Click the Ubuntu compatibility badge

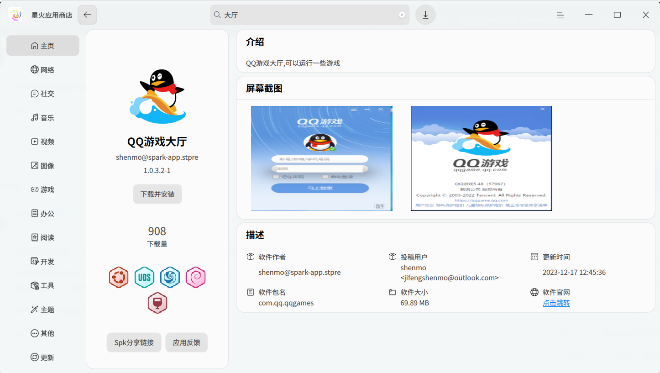tap(119, 278)
